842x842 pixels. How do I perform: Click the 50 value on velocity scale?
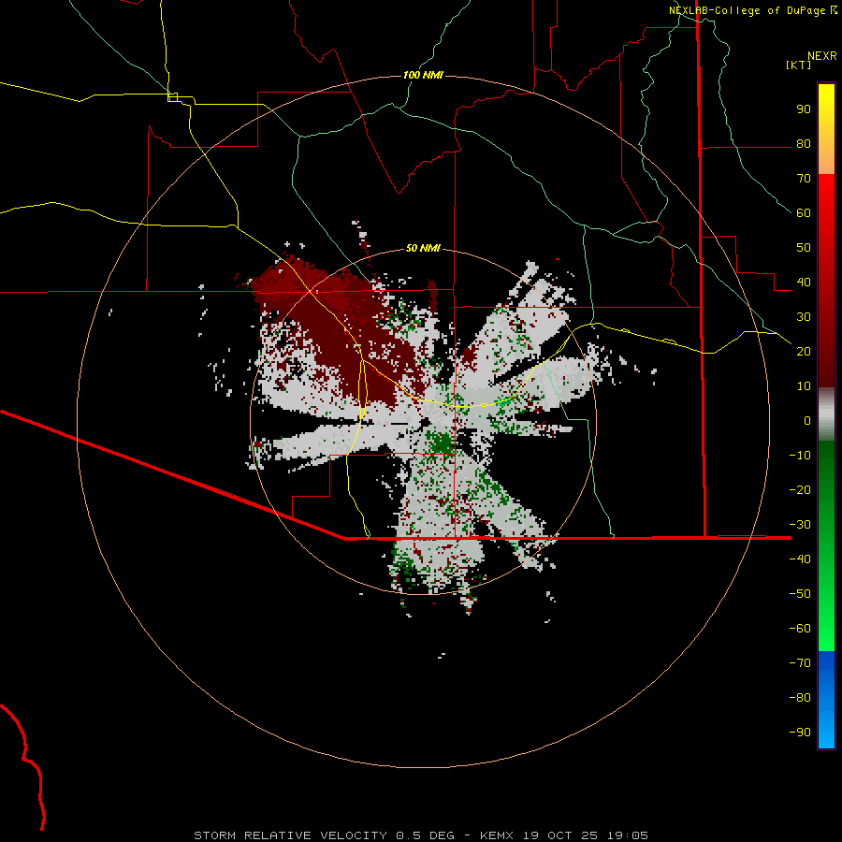tap(804, 248)
